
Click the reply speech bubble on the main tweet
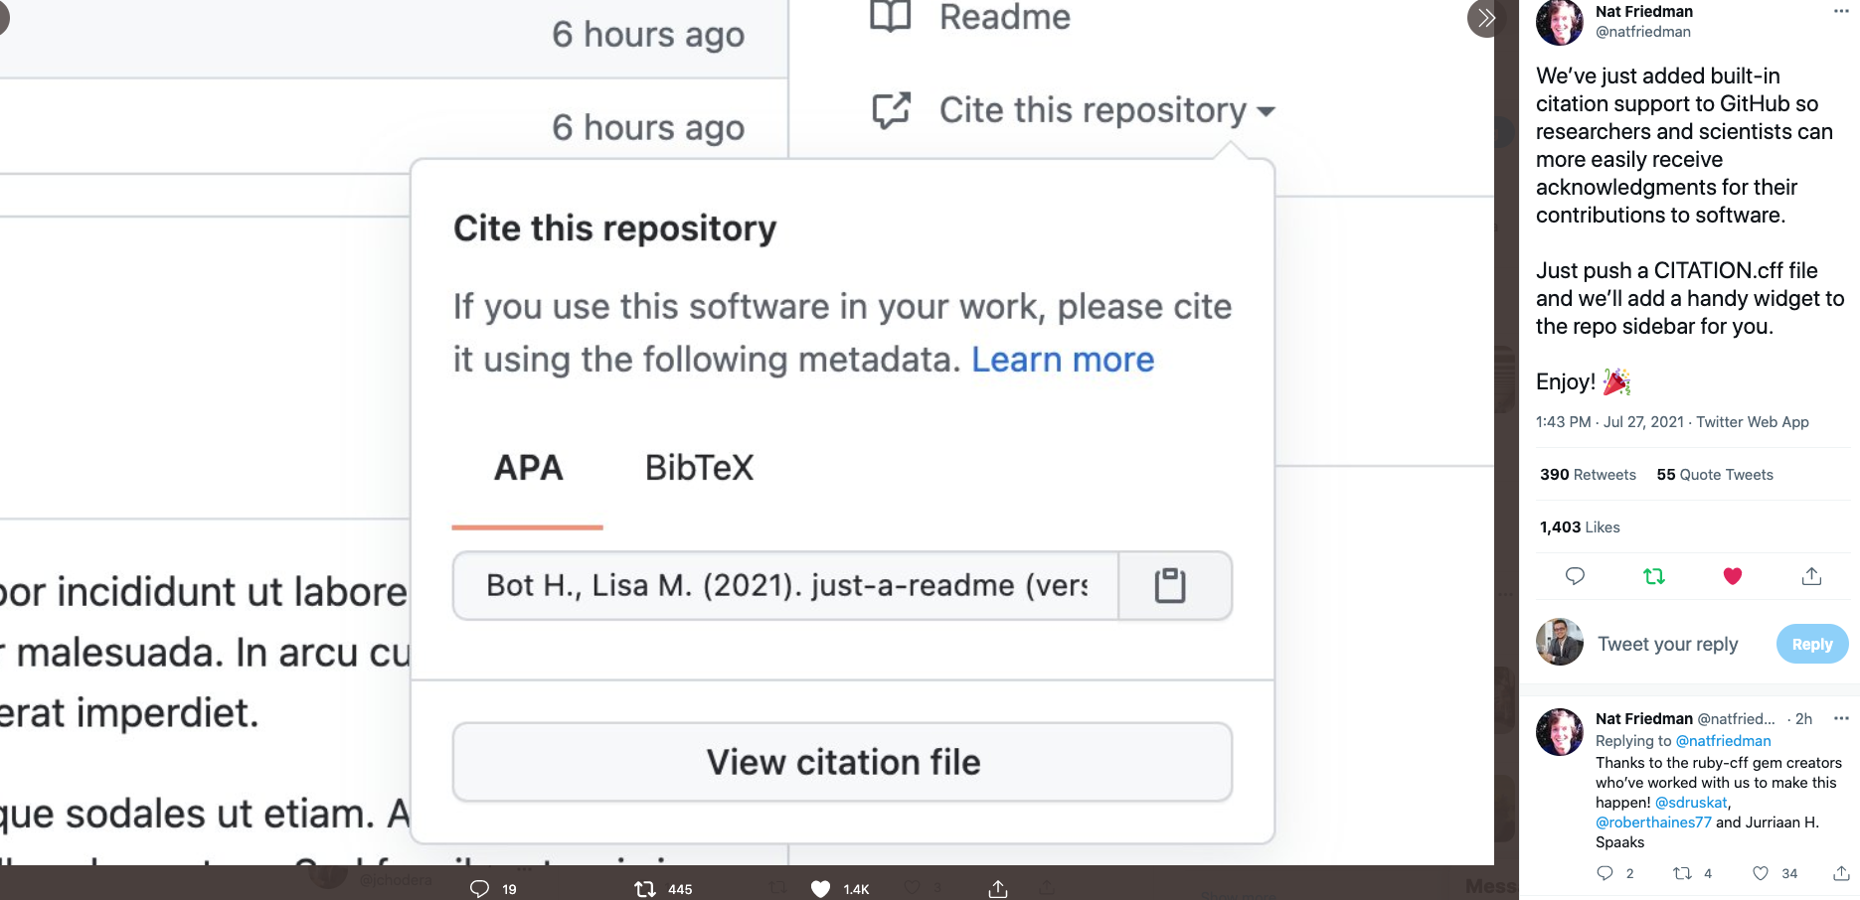click(1575, 576)
